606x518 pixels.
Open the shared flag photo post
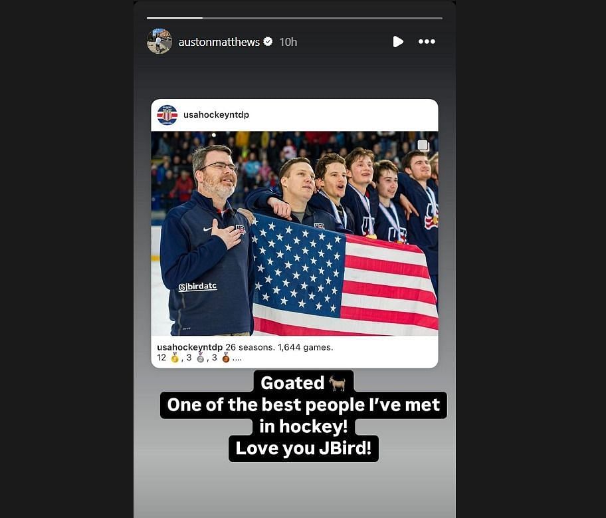(x=294, y=233)
